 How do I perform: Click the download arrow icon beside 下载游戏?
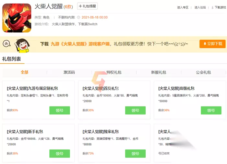coord(212,8)
